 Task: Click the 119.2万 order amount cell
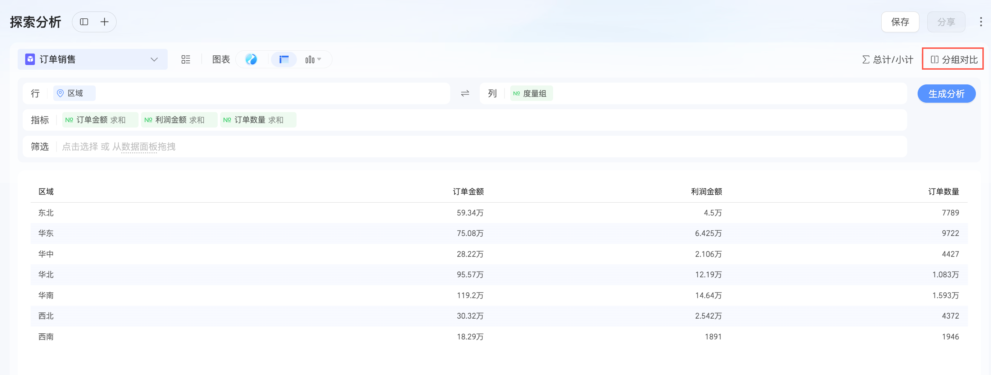(470, 296)
